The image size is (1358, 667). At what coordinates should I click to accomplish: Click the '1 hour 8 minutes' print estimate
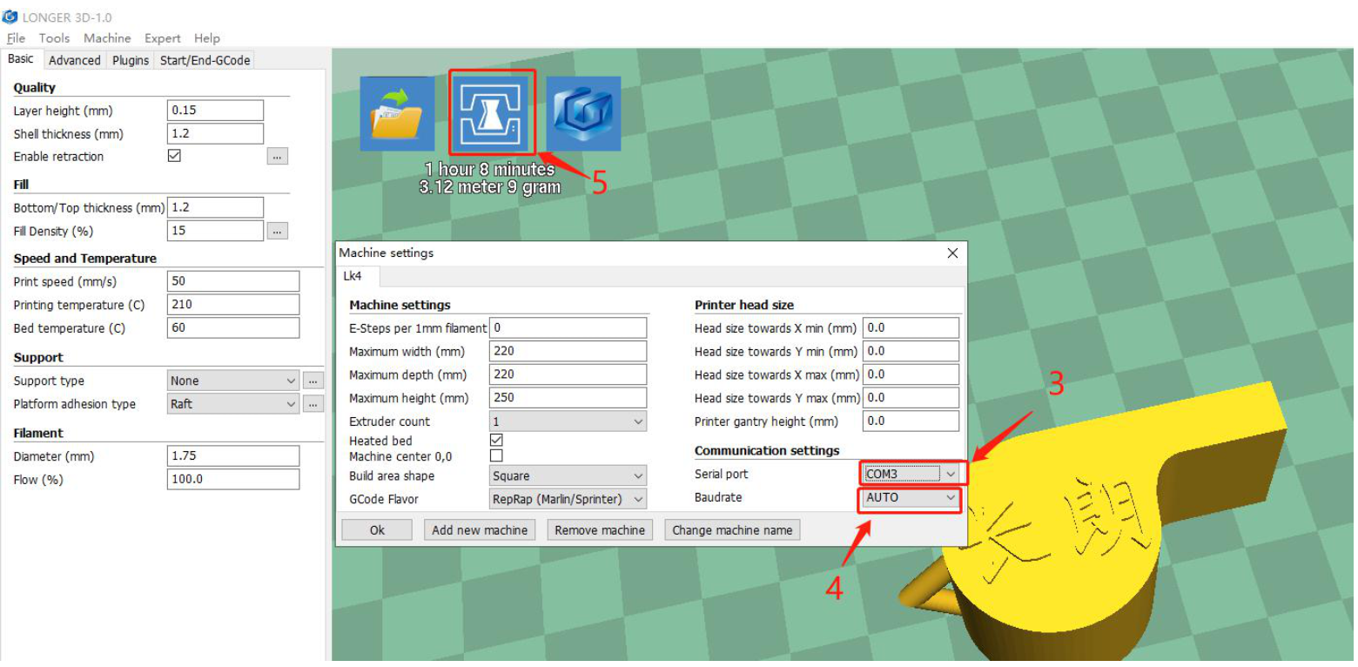click(489, 169)
